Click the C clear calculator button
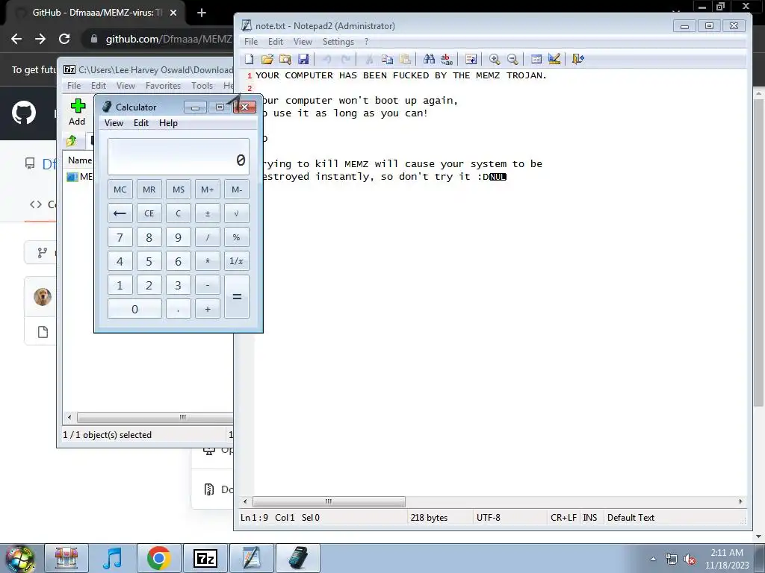Viewport: 765px width, 573px height. [179, 213]
